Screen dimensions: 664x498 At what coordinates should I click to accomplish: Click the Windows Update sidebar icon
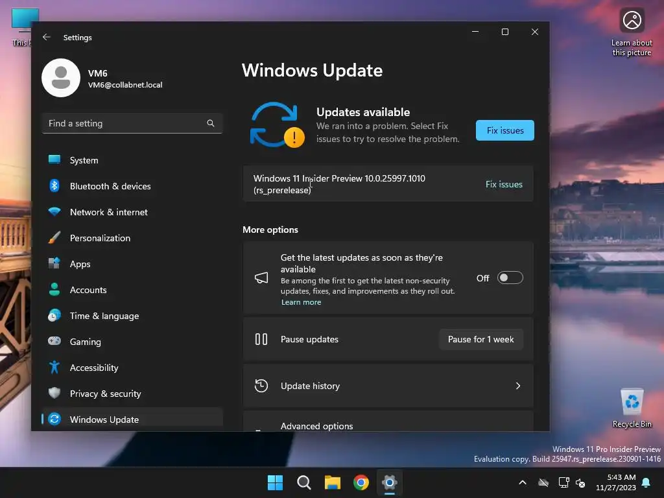click(54, 420)
